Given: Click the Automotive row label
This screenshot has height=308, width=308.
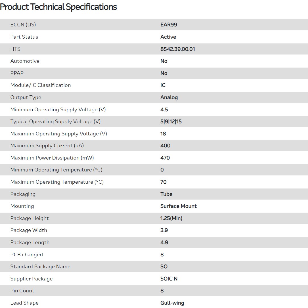Looking at the screenshot, I should coord(25,61).
